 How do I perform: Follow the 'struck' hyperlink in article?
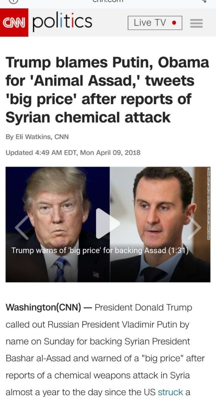(170, 392)
